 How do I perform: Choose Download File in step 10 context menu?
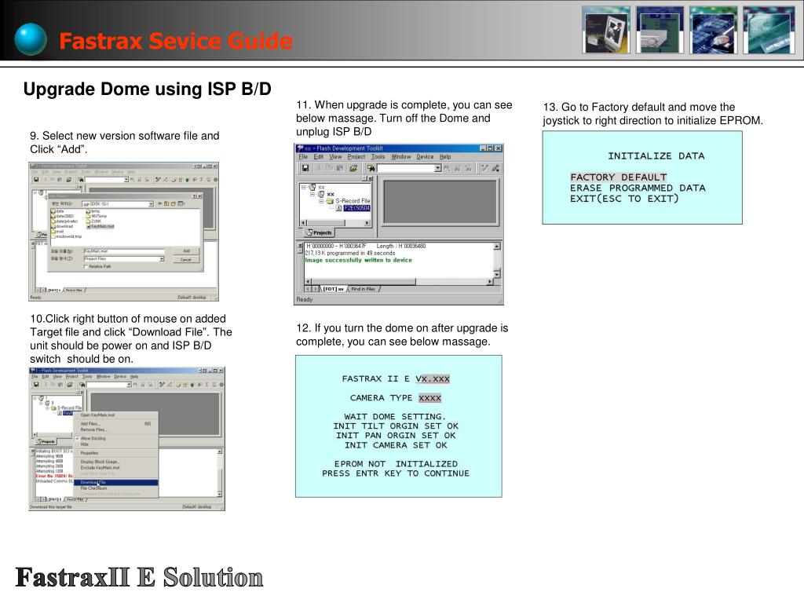pyautogui.click(x=116, y=483)
